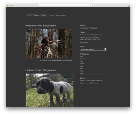Click the Suche sidebar heading
The image size is (136, 115).
point(83,26)
